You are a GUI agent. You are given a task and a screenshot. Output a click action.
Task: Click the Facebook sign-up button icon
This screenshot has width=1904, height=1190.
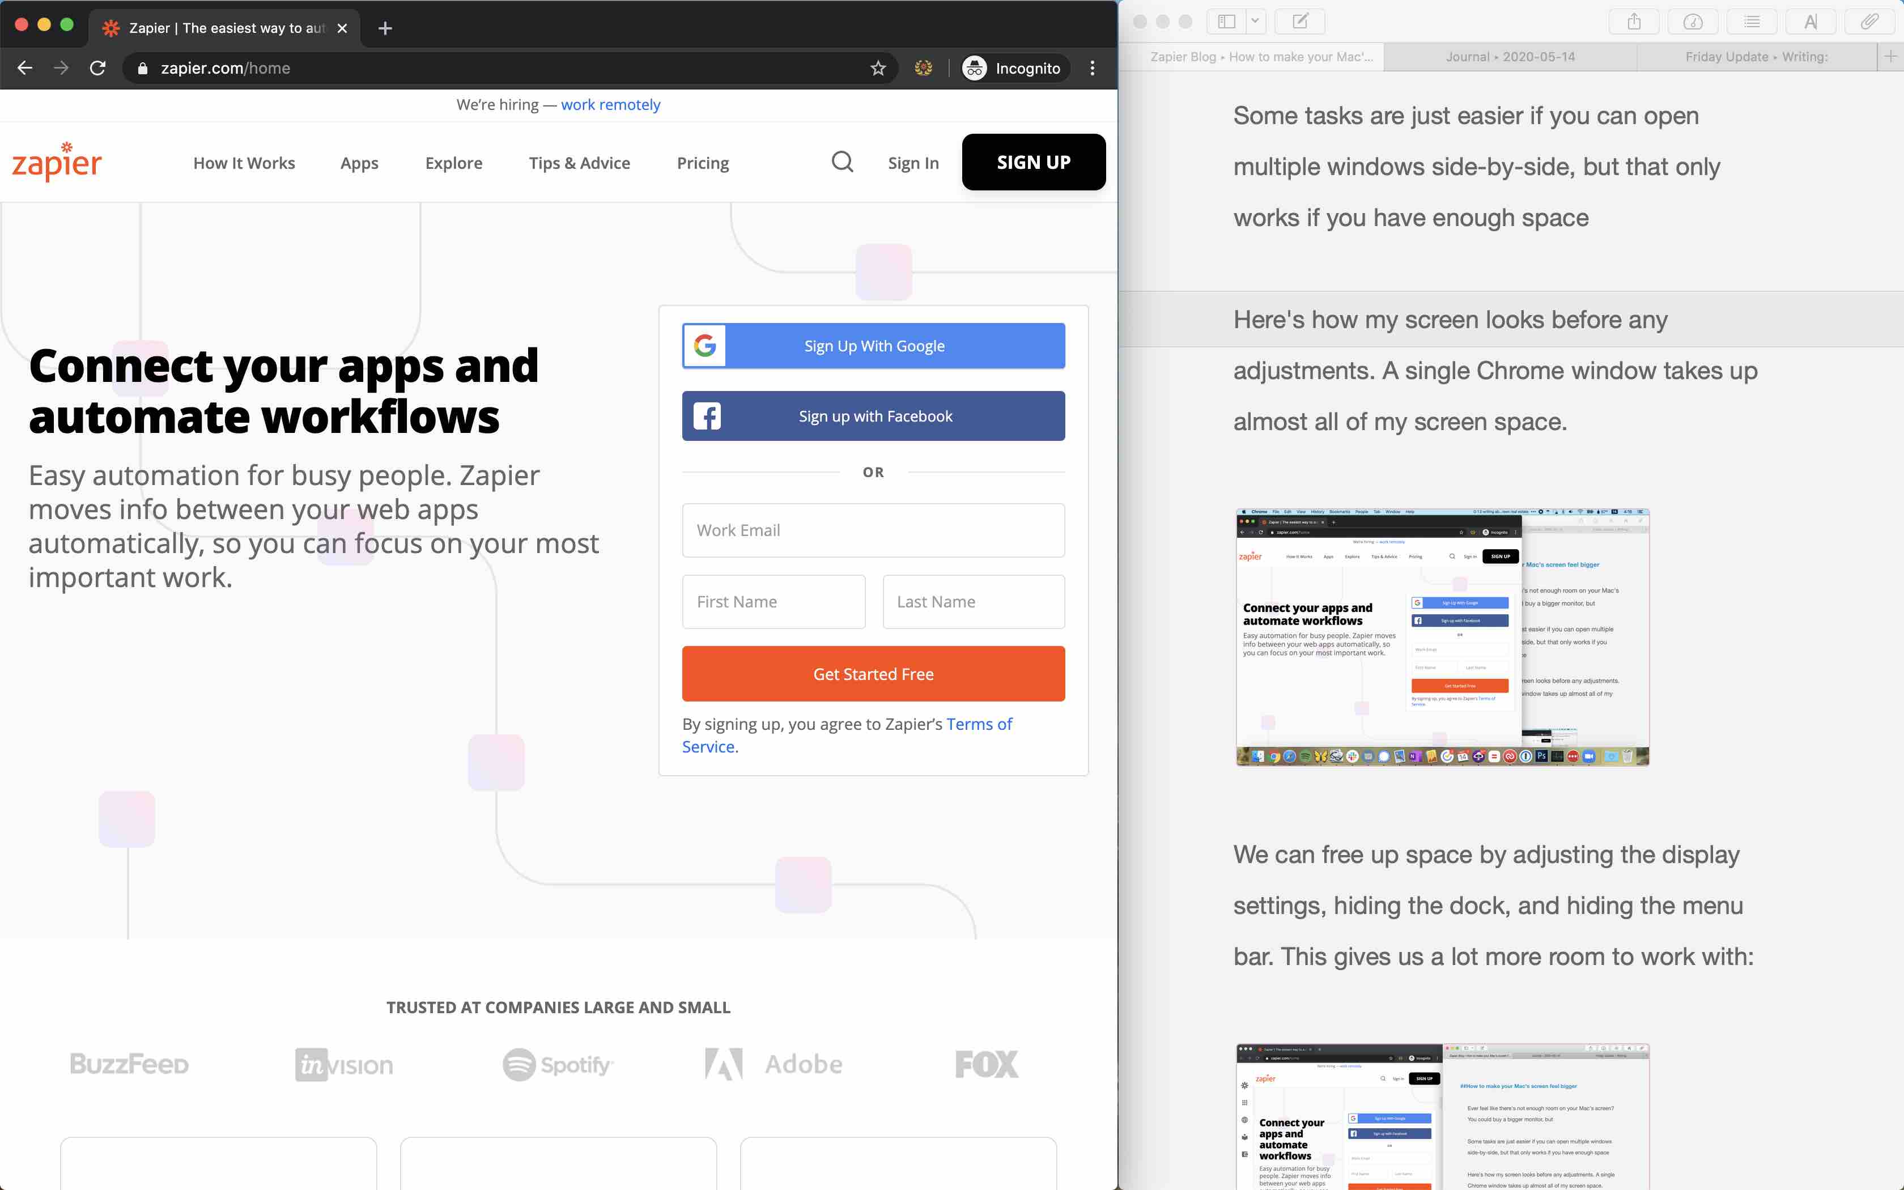(x=706, y=415)
